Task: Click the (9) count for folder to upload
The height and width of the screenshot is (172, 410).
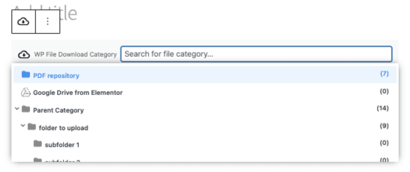Action: tap(384, 126)
